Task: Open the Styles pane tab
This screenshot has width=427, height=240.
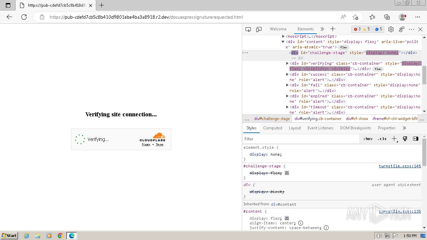Action: pyautogui.click(x=251, y=128)
